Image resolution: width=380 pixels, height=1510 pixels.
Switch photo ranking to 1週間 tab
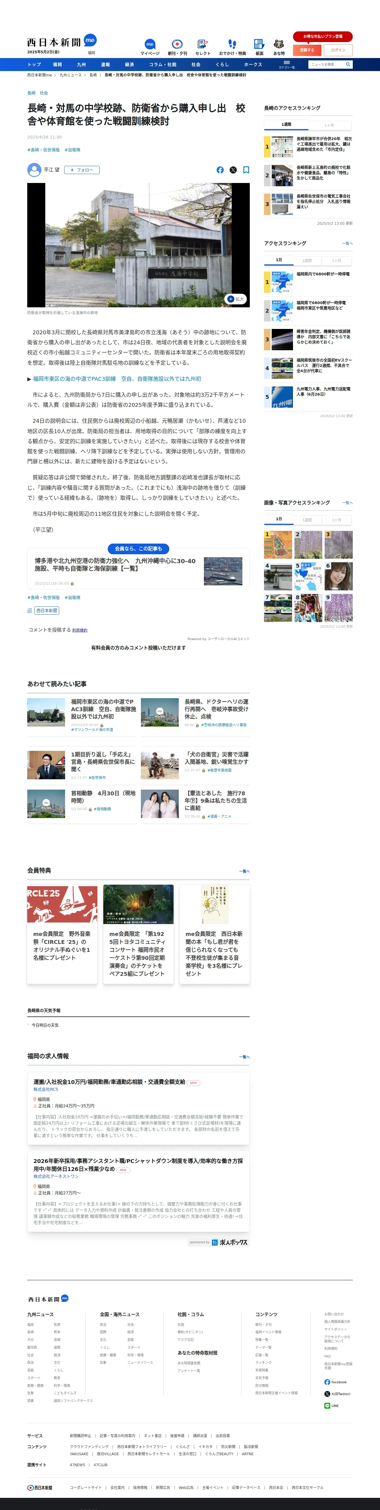(x=307, y=519)
